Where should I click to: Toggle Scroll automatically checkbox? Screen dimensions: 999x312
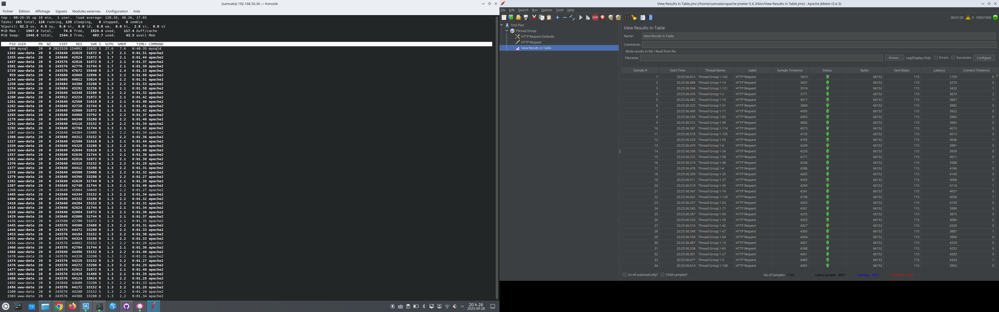[x=625, y=275]
